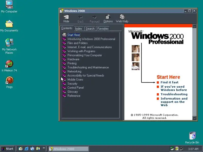Click first portrait thumbnail in help page

click(136, 49)
